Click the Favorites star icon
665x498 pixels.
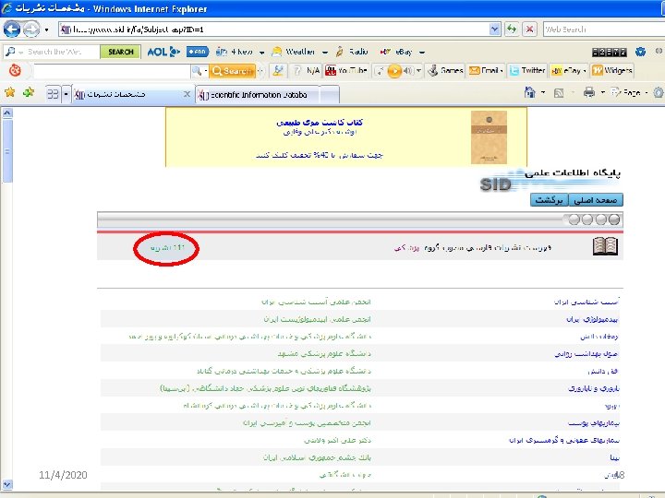click(10, 92)
